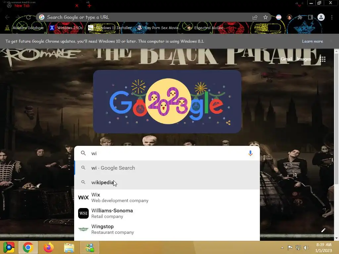Select the 'wi - Google Search' suggestion

[x=167, y=168]
